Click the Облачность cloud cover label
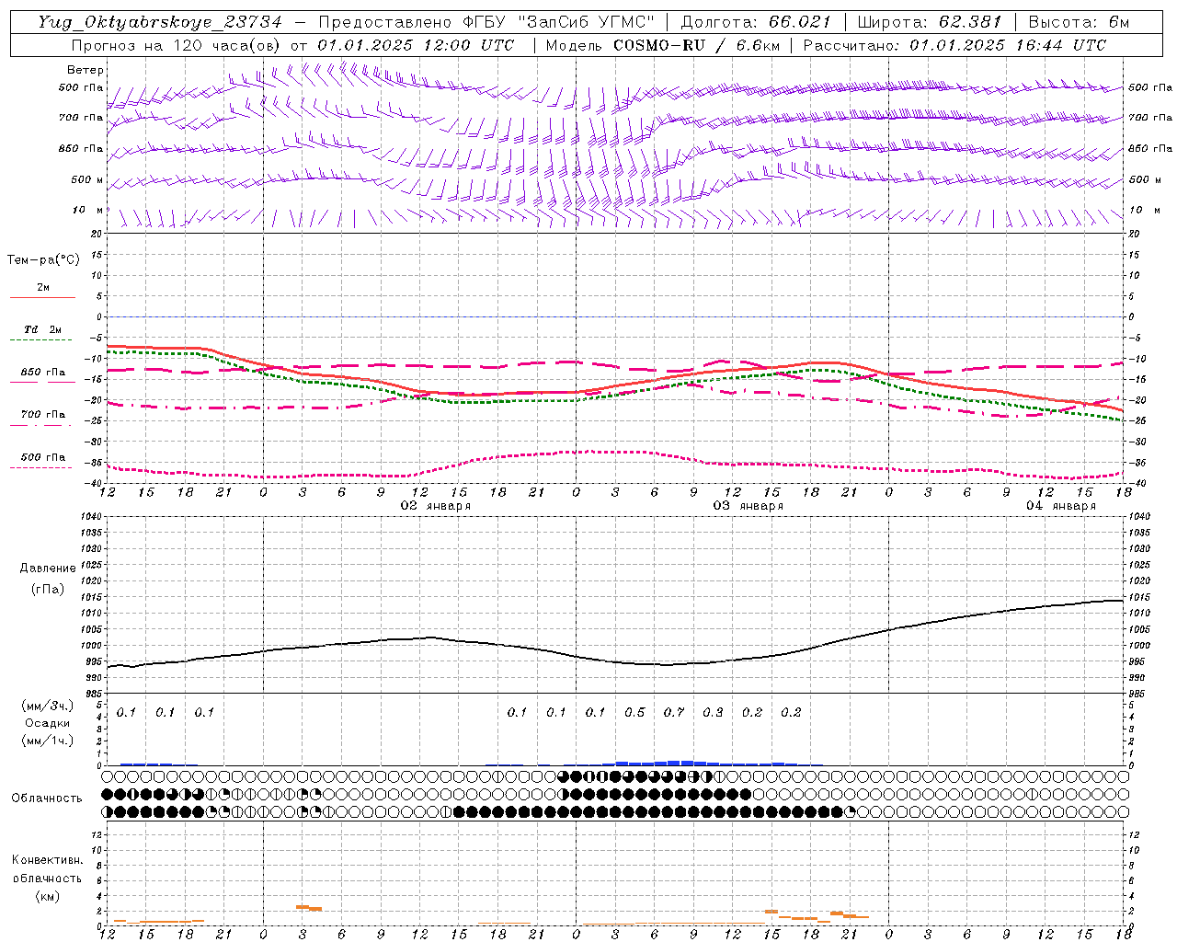Viewport: 1177px width, 942px height. click(47, 798)
